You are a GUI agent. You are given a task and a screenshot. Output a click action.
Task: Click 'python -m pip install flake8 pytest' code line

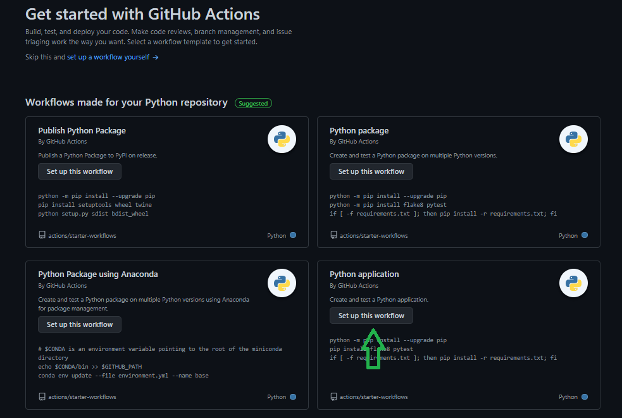(388, 205)
